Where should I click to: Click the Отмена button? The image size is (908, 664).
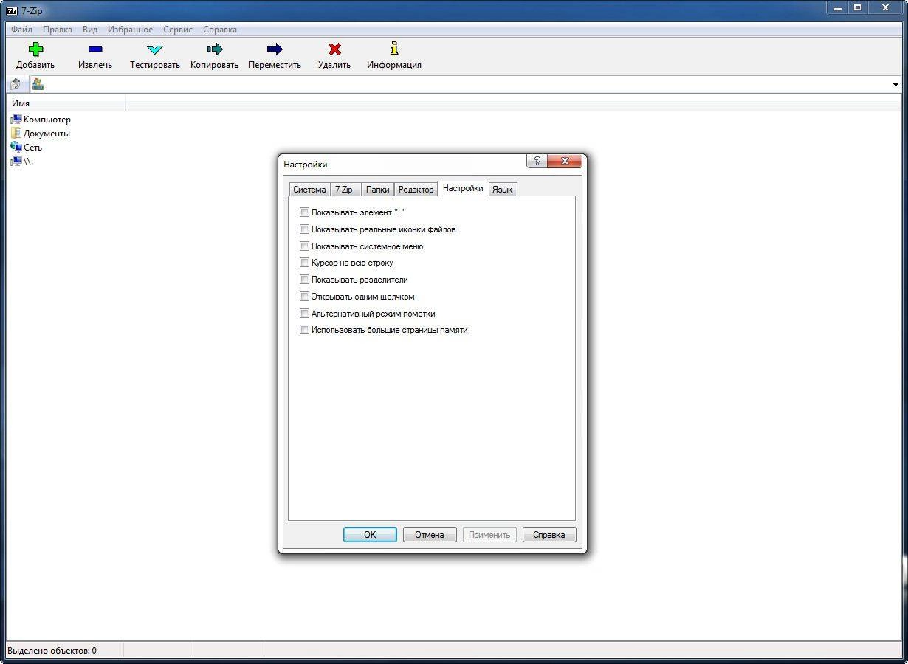[x=430, y=535]
